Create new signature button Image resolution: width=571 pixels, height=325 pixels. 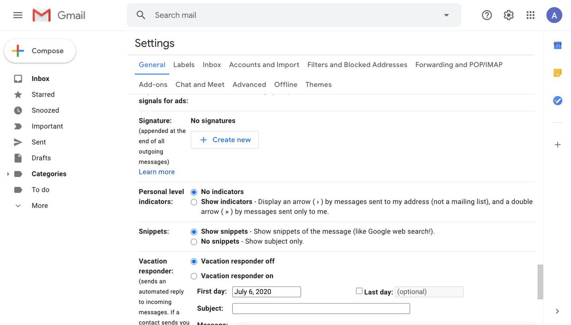(225, 140)
